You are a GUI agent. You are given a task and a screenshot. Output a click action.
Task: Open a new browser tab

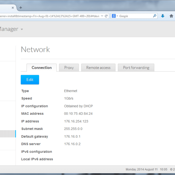(21, 8)
